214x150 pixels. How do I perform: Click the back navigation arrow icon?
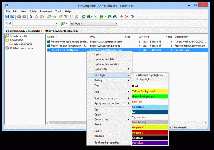tap(19, 17)
